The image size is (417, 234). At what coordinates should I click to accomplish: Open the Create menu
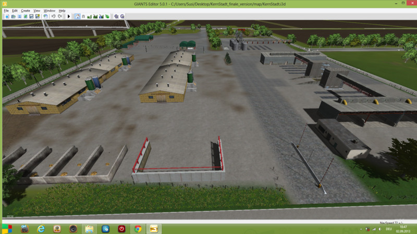point(26,10)
